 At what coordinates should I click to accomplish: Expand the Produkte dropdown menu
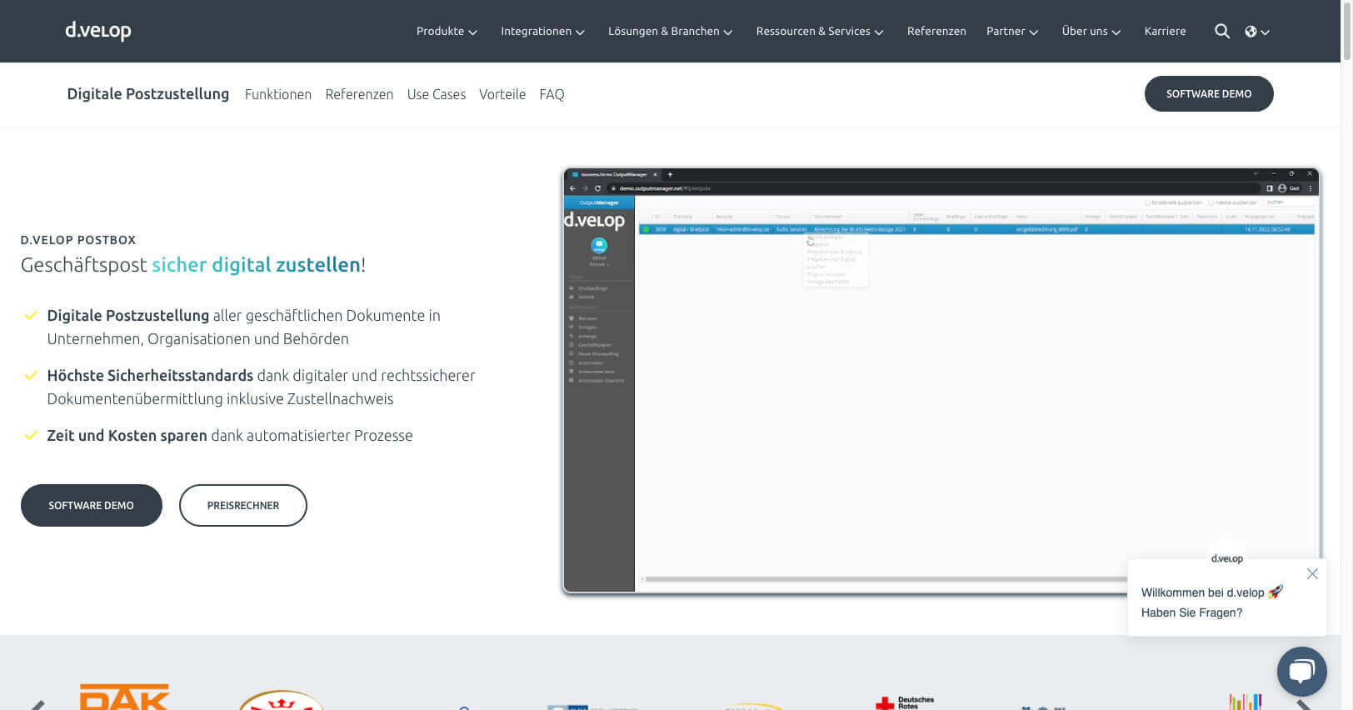click(x=447, y=32)
